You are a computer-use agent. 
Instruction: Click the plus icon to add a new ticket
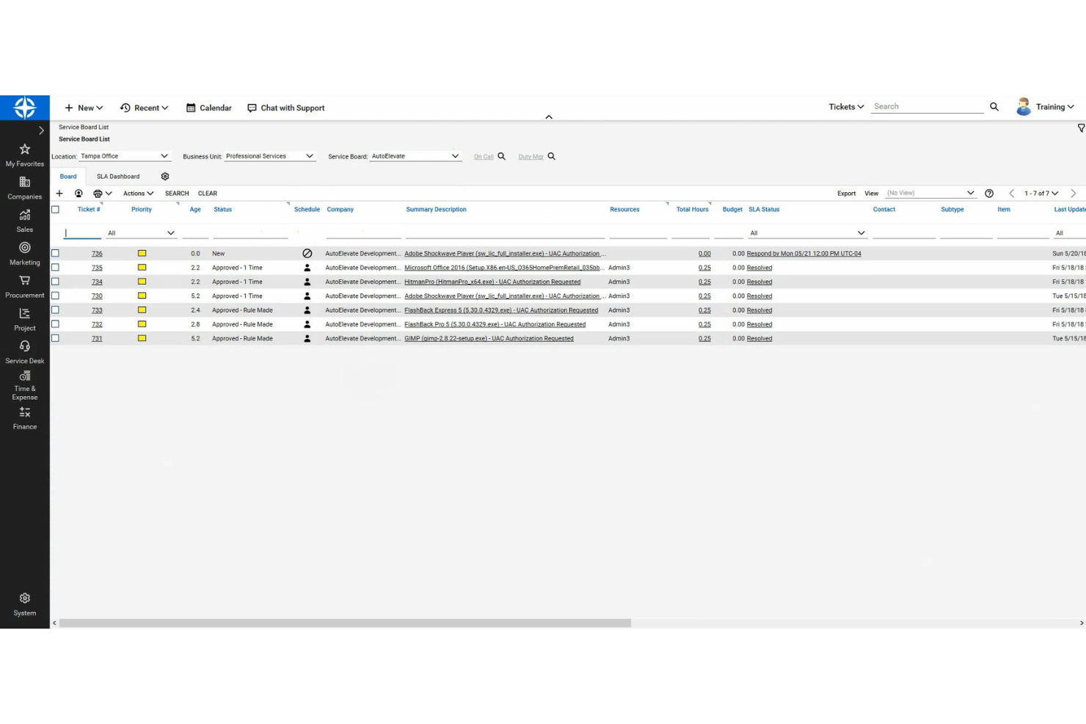[59, 193]
